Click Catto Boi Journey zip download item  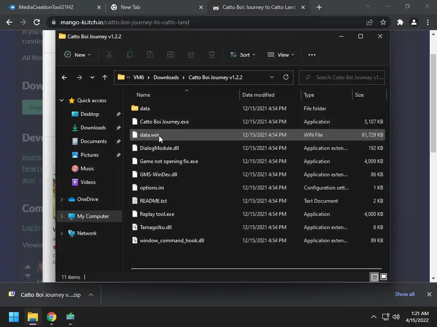coord(46,295)
